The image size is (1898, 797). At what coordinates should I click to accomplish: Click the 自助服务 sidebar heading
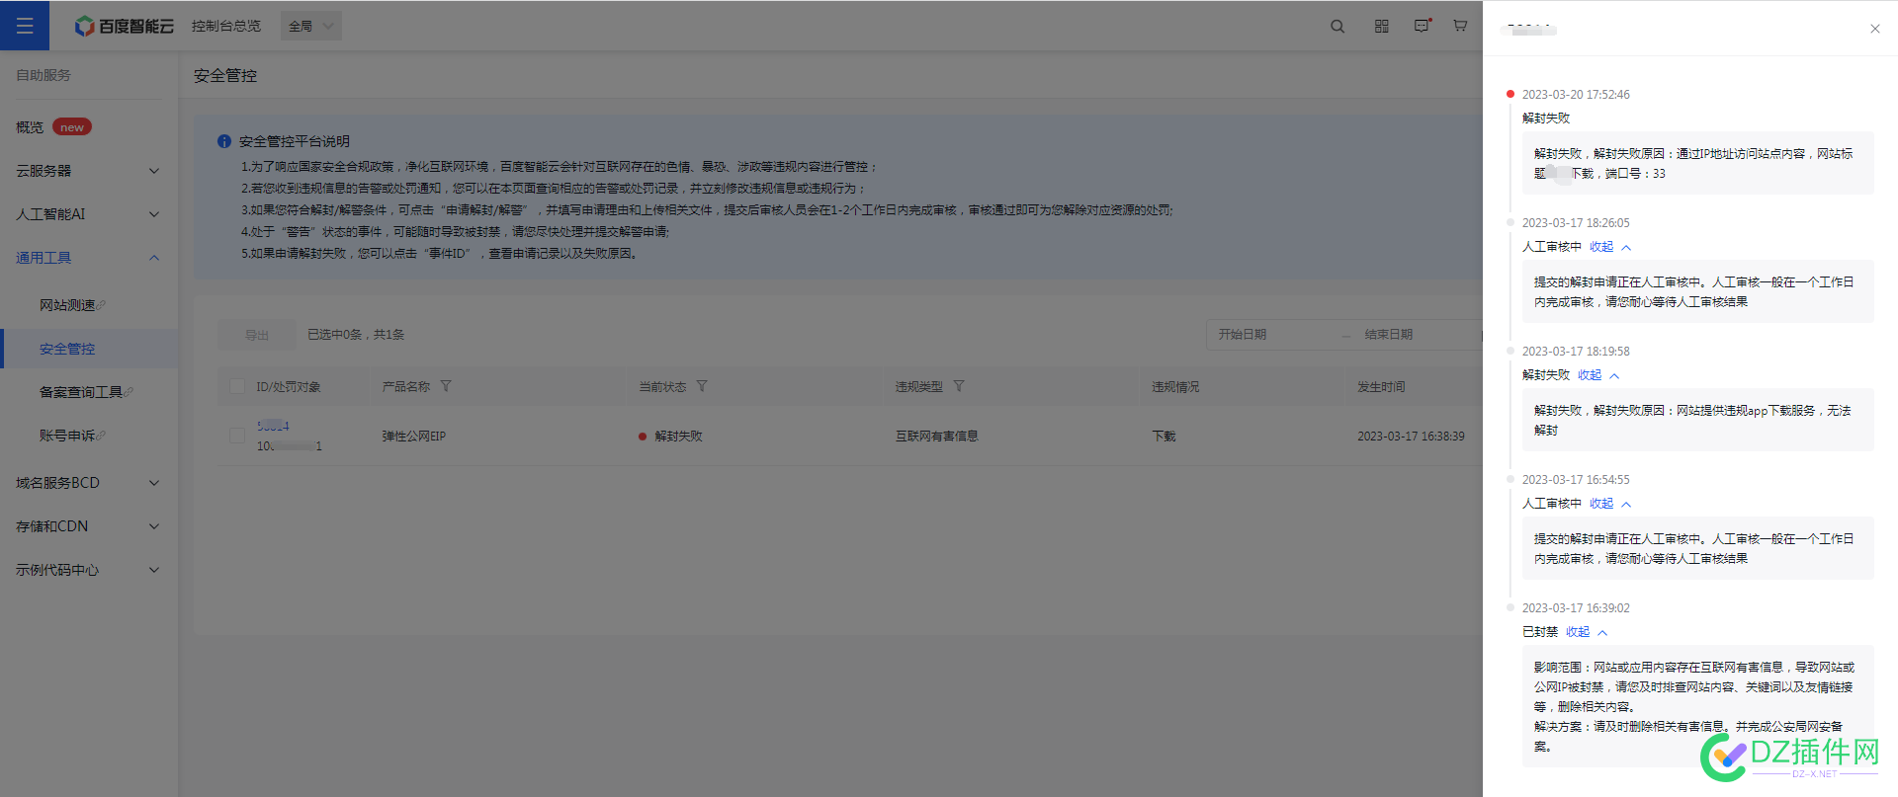coord(43,75)
